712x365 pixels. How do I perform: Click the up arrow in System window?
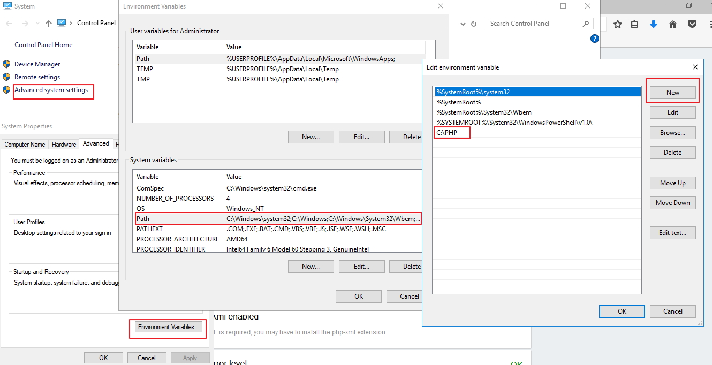point(49,24)
